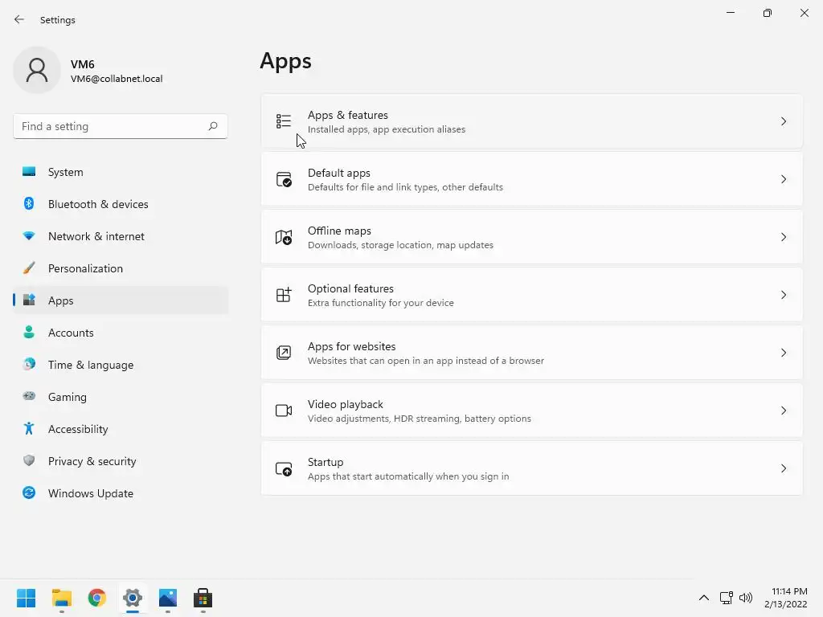
Task: Show hidden icons in system tray
Action: [704, 598]
